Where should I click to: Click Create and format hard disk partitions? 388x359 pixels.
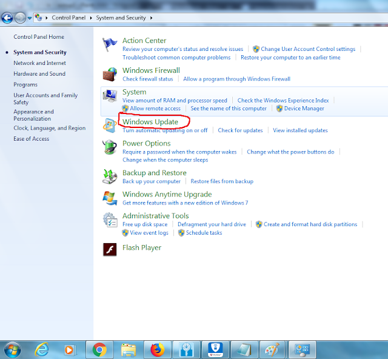pyautogui.click(x=310, y=224)
